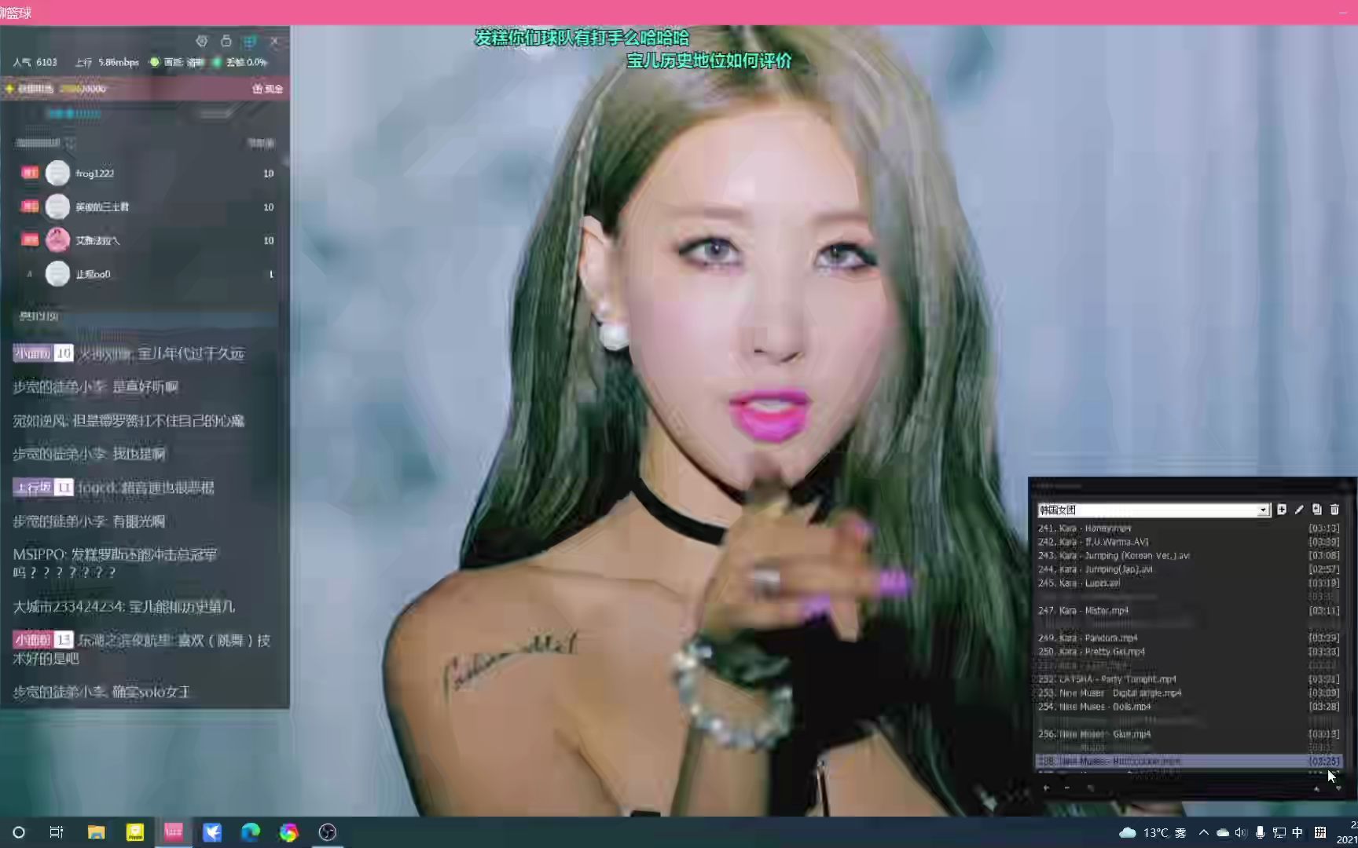Screen dimensions: 1358x848
Task: Select 'Kara - Jumping (Korean Ver.).avi' entry
Action: (x=1188, y=556)
